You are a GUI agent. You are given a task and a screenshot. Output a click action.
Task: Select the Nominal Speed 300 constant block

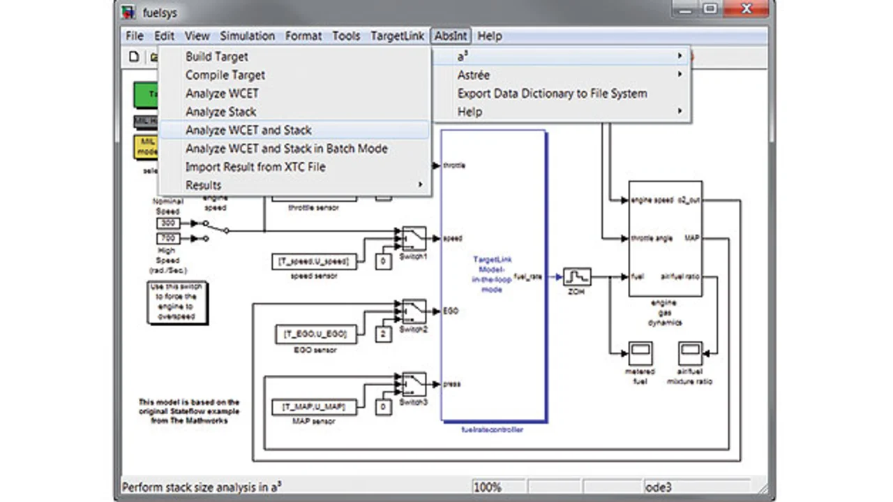[167, 223]
